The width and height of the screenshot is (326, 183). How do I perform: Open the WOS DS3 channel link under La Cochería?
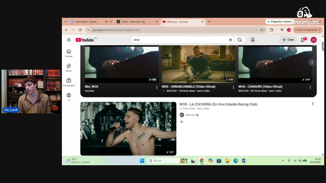pyautogui.click(x=190, y=115)
